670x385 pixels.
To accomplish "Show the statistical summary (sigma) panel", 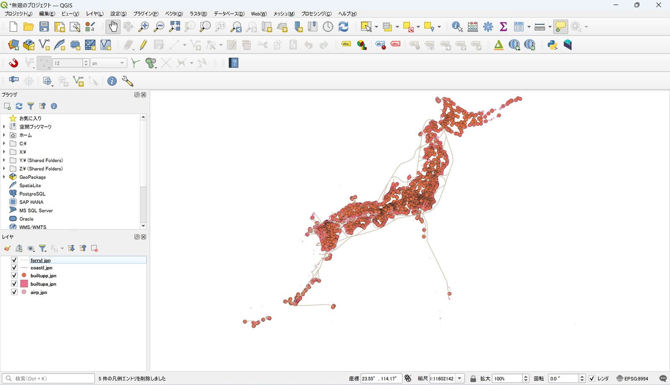I will click(x=503, y=27).
